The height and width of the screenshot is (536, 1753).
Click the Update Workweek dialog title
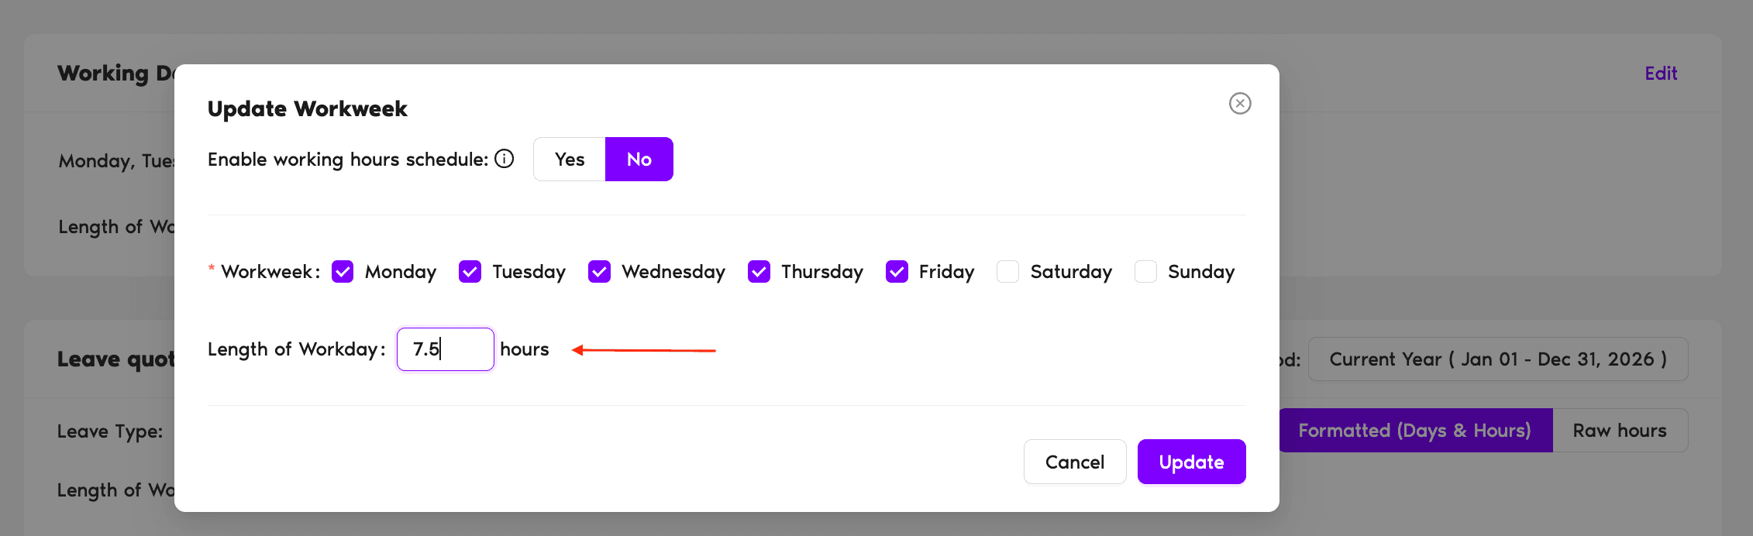click(307, 108)
